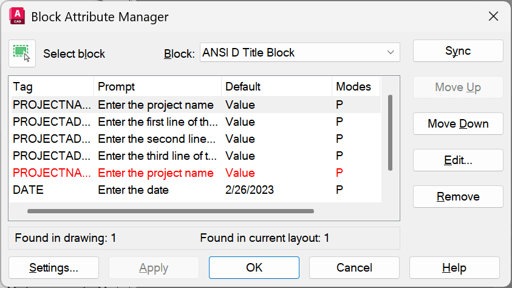Click the horizontal scrollbar under the list

pos(171,211)
